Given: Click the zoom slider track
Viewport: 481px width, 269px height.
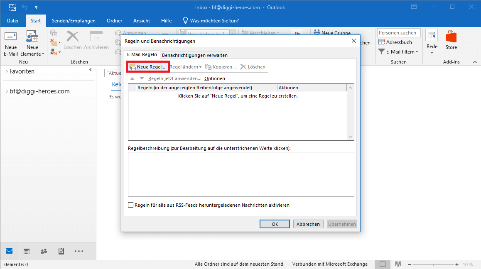Looking at the screenshot, I should 433,264.
